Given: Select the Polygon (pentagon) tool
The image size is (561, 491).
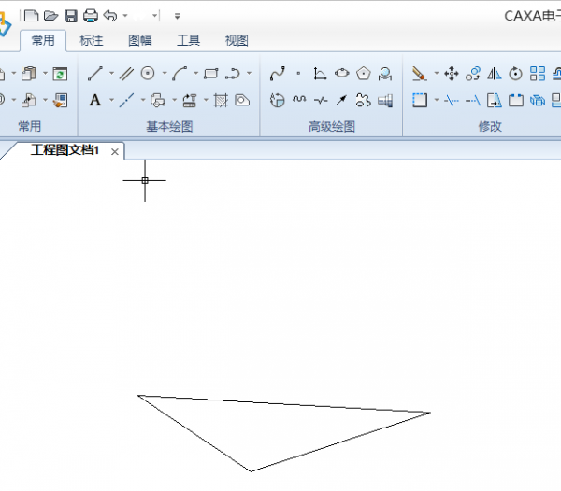Looking at the screenshot, I should coord(363,74).
